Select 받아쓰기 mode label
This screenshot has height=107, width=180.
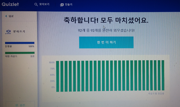(x=19, y=31)
